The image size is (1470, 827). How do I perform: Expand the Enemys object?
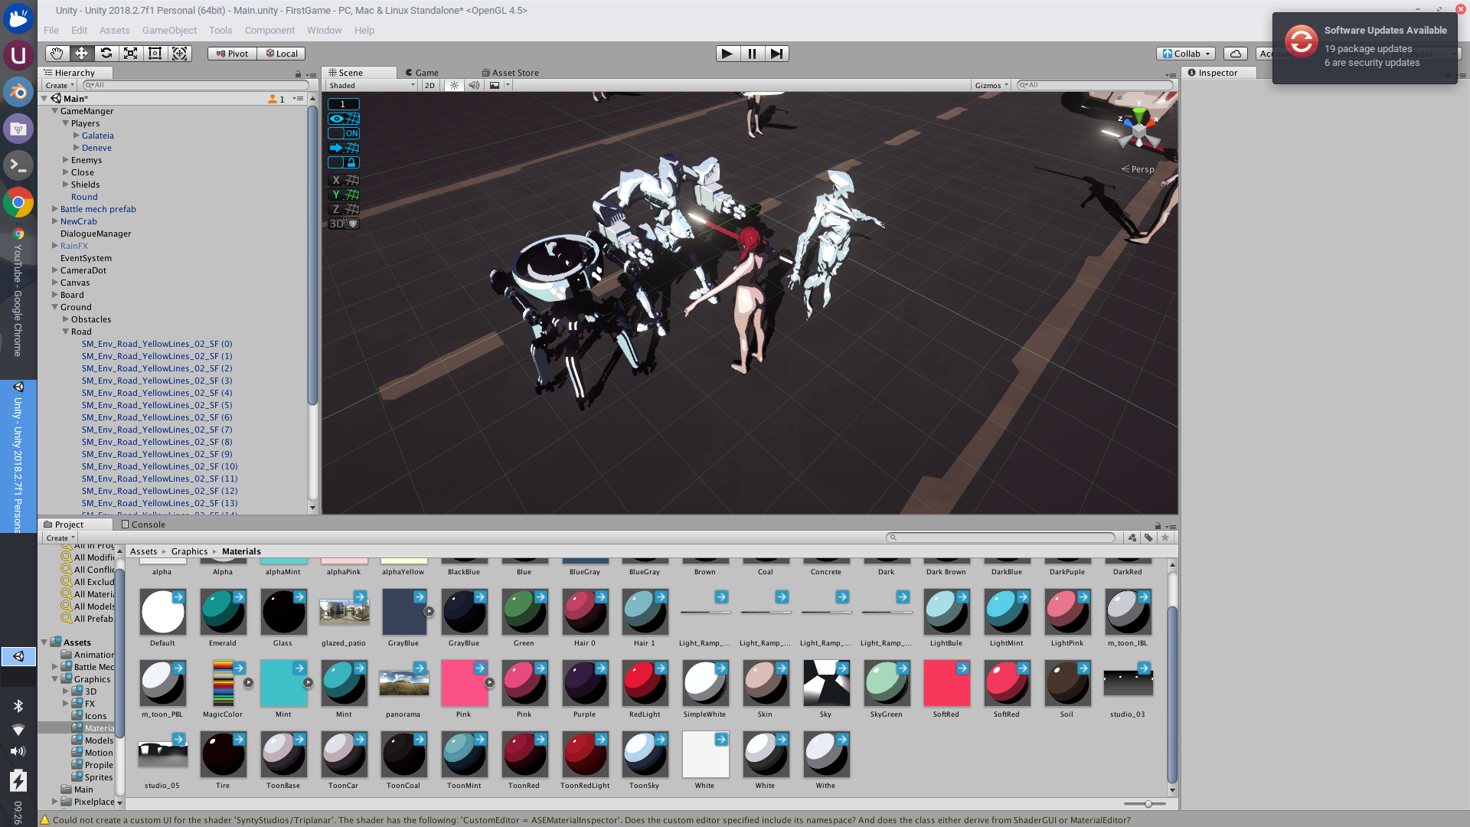coord(66,160)
